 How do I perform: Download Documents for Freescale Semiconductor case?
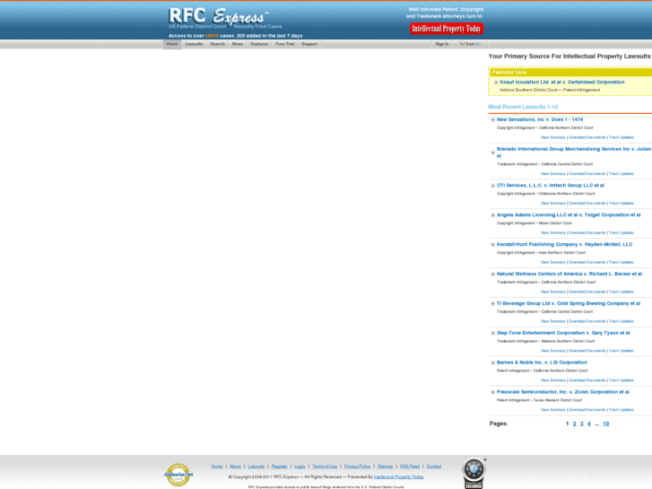(587, 410)
